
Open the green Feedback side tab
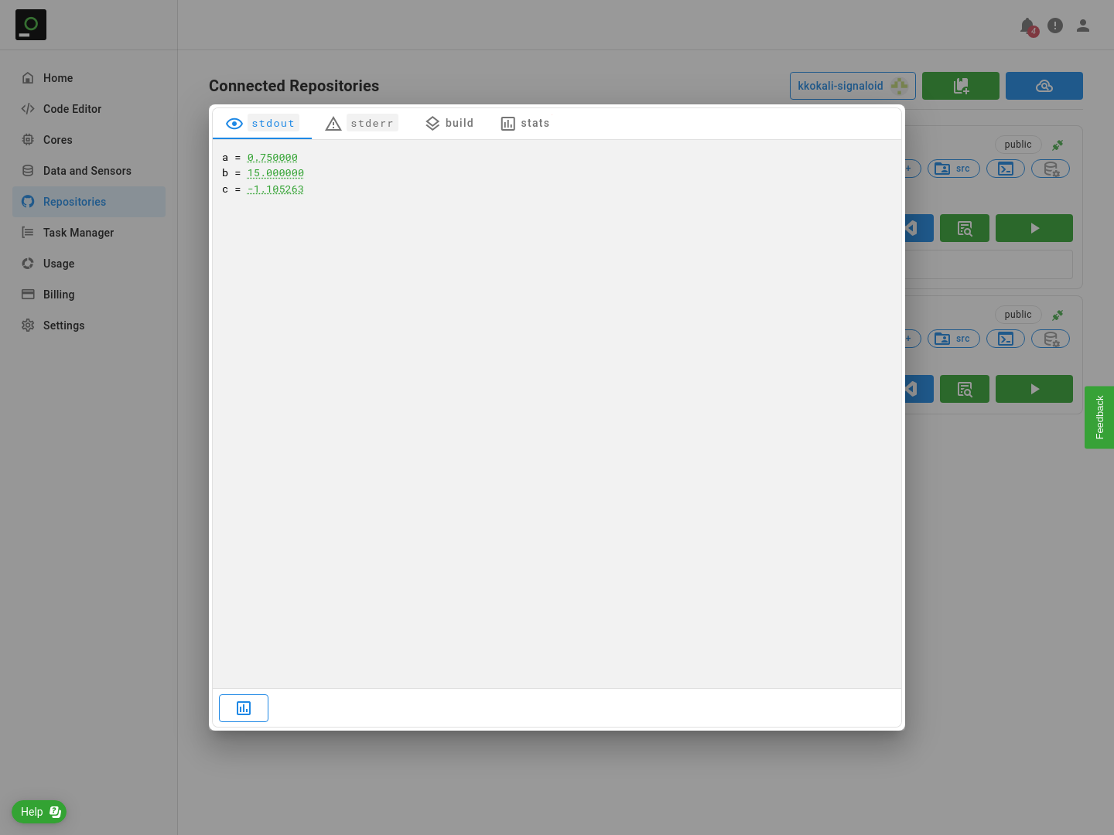pos(1099,417)
